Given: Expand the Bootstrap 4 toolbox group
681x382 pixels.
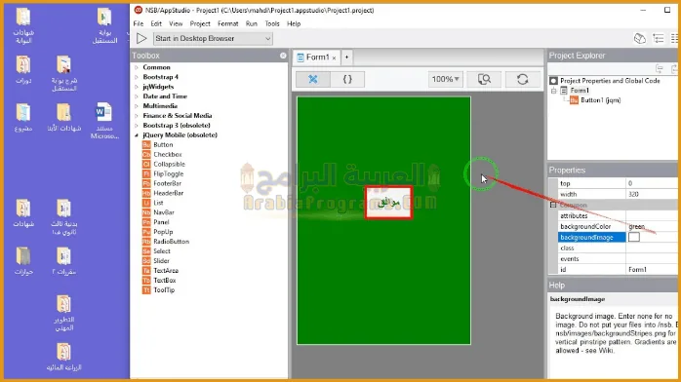Looking at the screenshot, I should (x=137, y=77).
